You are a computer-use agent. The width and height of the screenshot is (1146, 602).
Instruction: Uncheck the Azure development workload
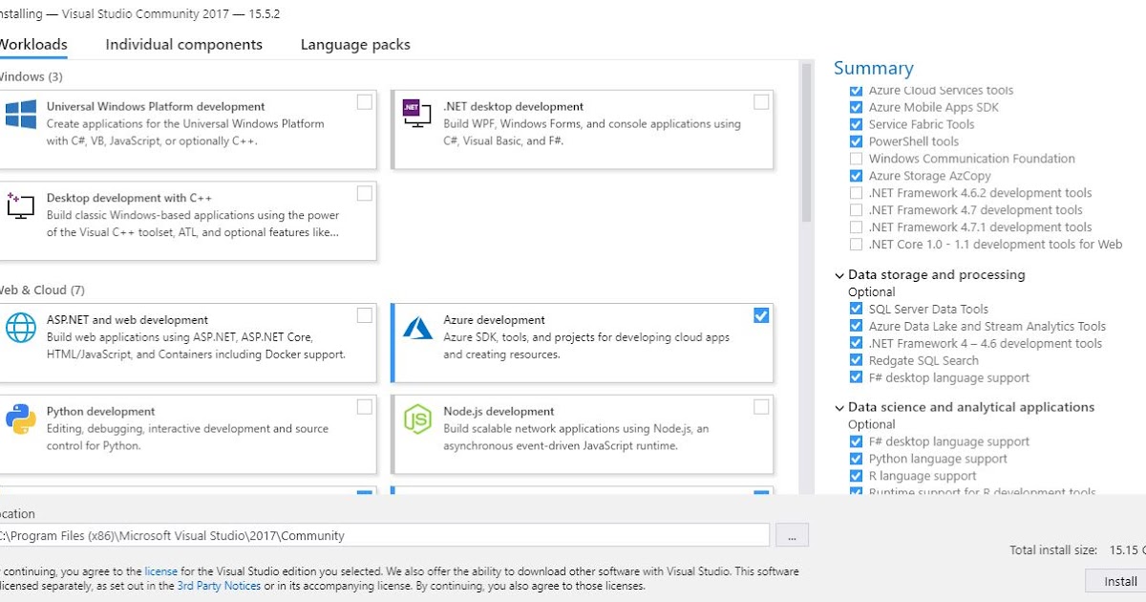(761, 314)
